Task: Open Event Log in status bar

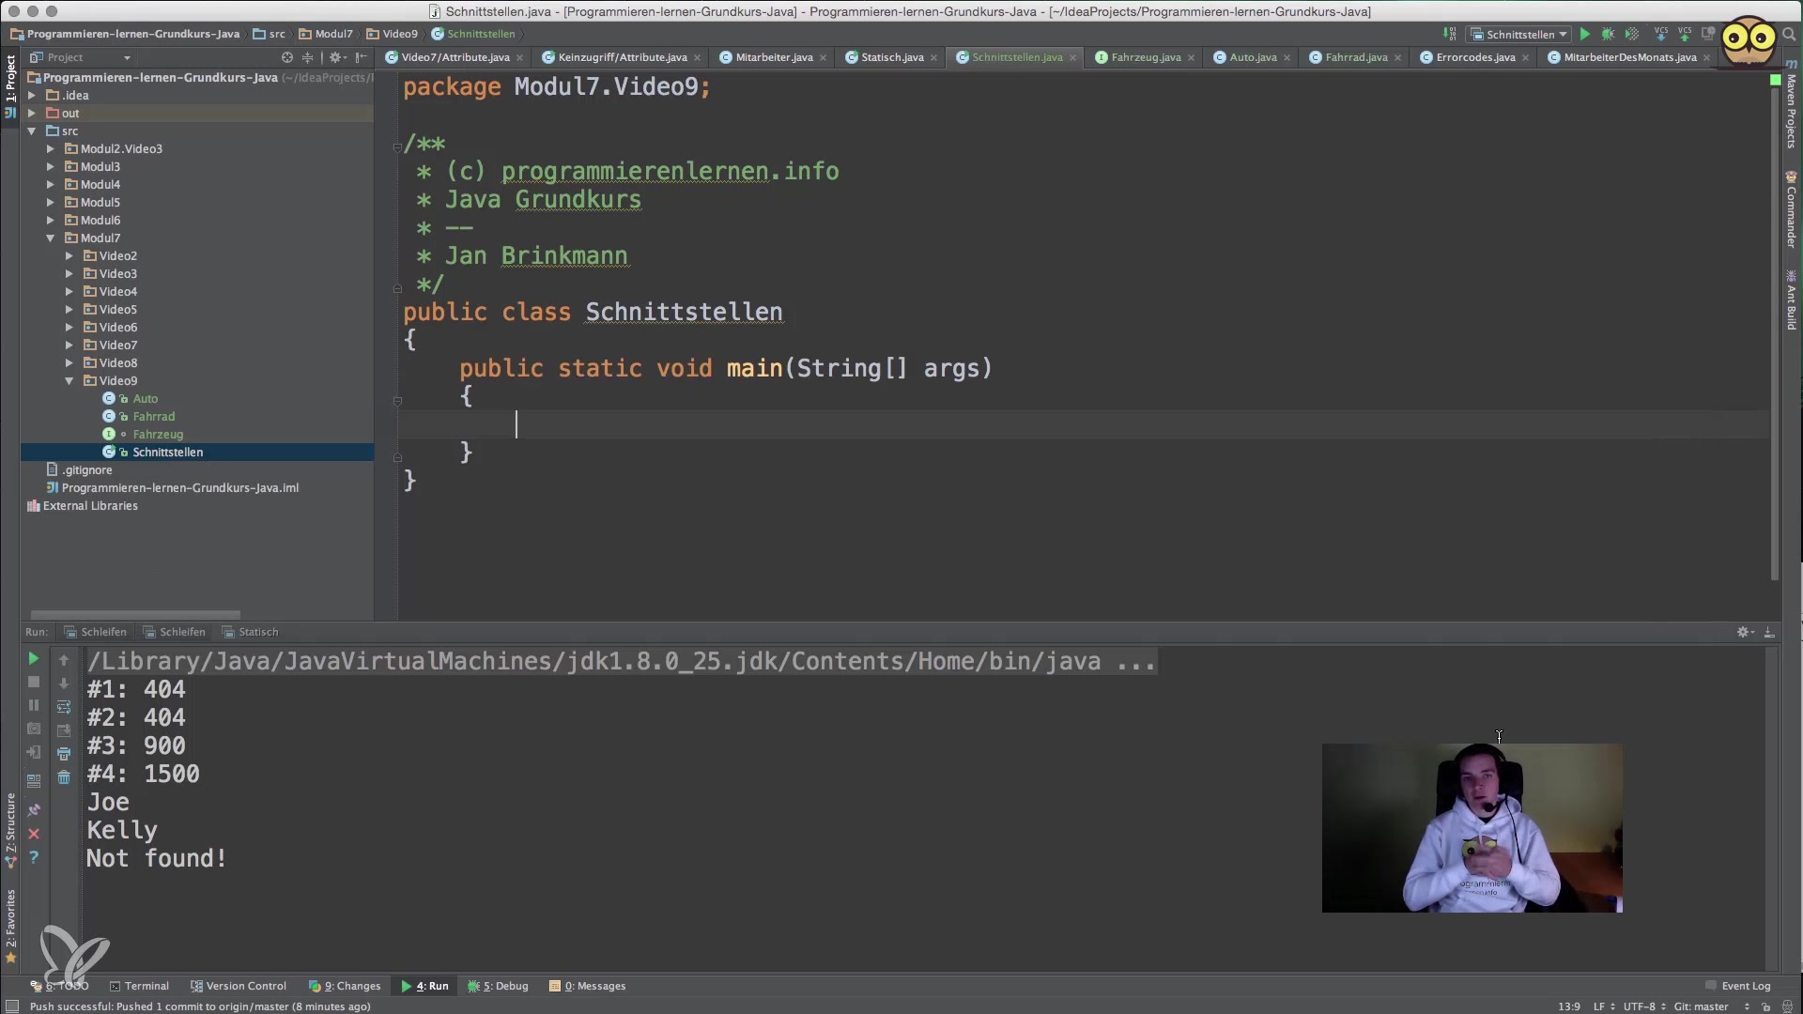Action: click(x=1744, y=986)
